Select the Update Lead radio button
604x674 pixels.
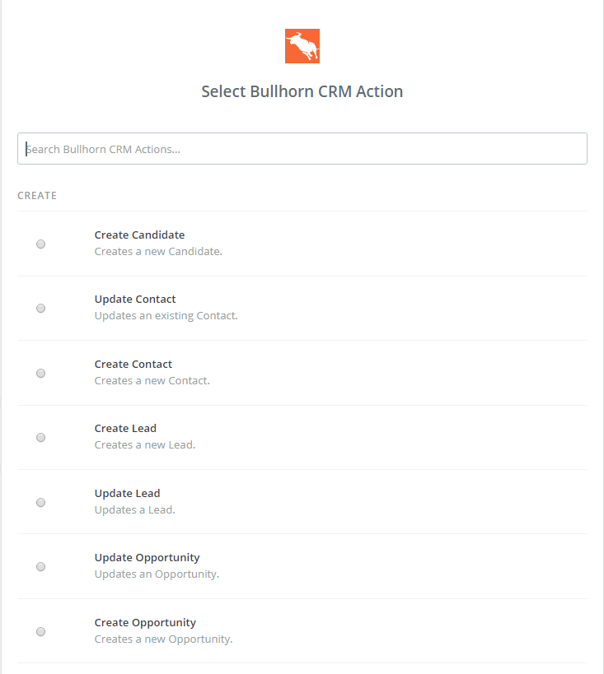41,502
